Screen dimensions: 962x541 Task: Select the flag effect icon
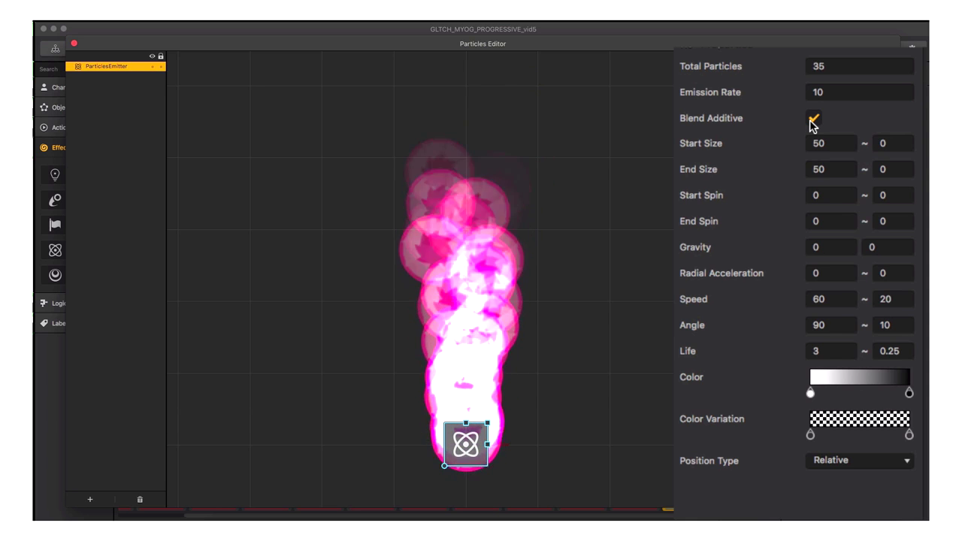point(55,225)
